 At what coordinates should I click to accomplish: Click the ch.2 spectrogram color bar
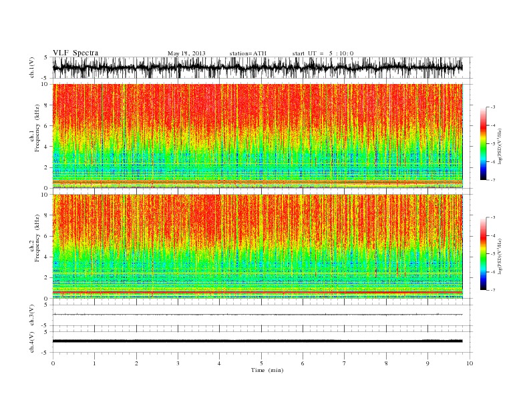(483, 253)
